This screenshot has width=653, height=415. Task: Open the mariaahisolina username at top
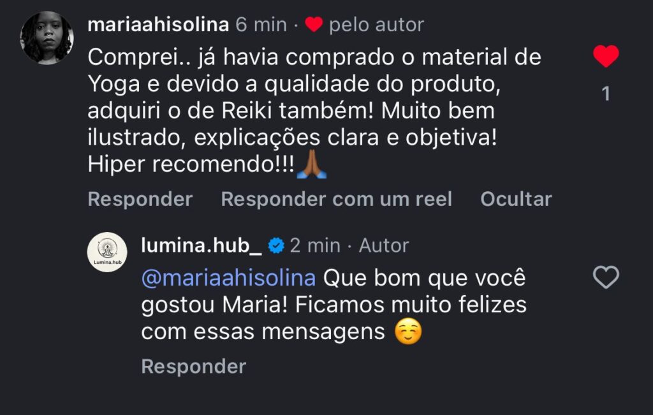click(x=158, y=25)
